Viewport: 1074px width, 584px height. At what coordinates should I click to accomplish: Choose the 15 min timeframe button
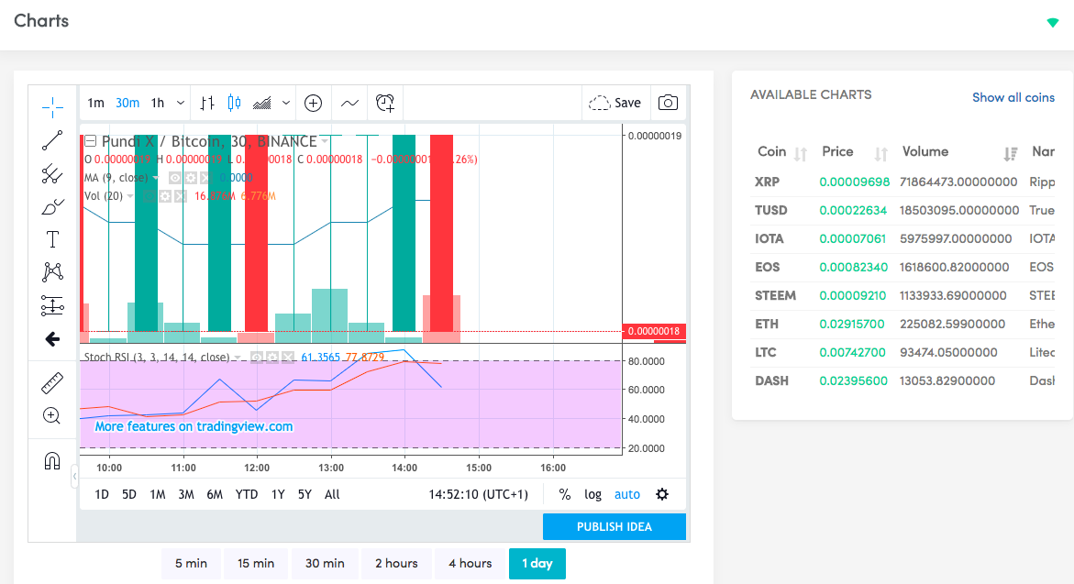256,564
